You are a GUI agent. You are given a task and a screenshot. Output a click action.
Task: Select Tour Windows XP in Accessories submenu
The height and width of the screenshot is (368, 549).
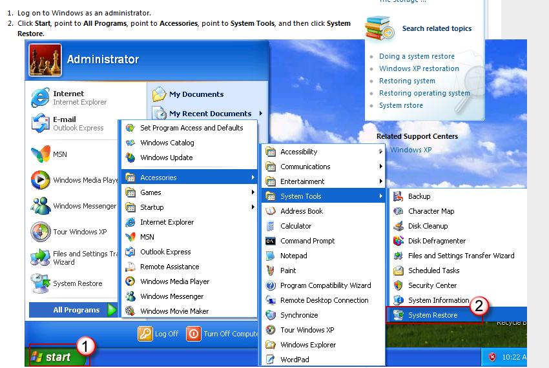pyautogui.click(x=323, y=330)
